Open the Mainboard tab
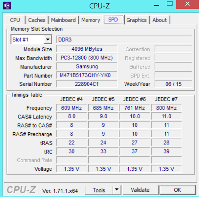Image resolution: width=199 pixels, height=197 pixels. (x=64, y=20)
